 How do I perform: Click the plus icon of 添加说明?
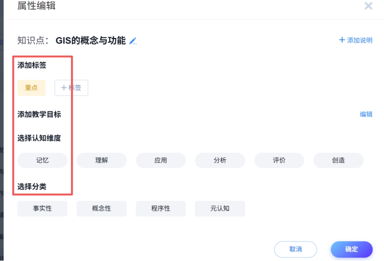(342, 40)
